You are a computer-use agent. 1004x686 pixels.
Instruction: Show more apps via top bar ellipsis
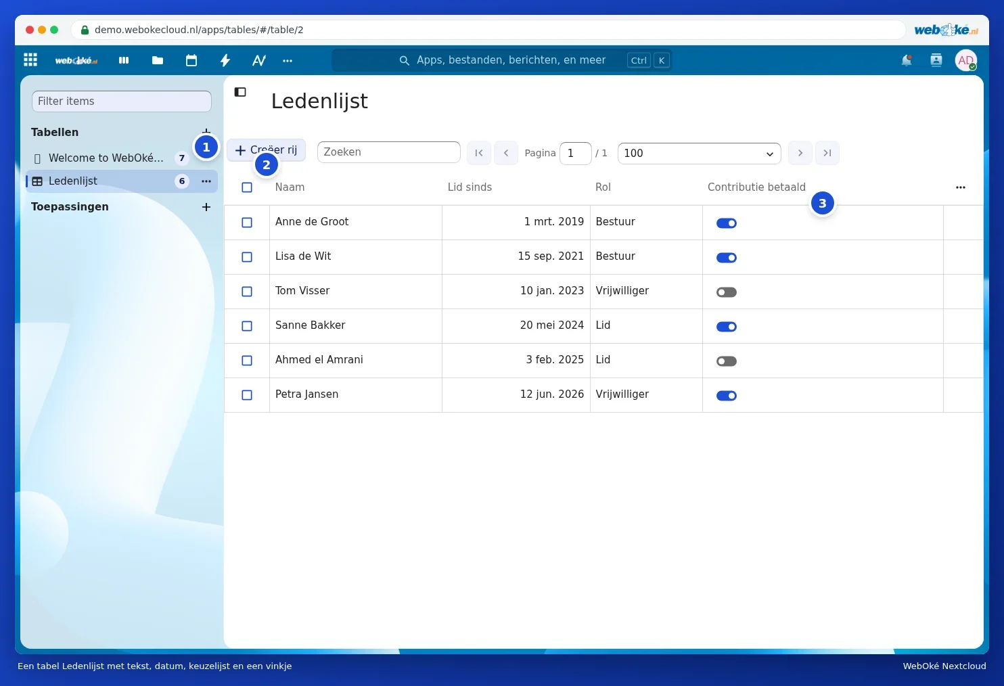[x=288, y=60]
